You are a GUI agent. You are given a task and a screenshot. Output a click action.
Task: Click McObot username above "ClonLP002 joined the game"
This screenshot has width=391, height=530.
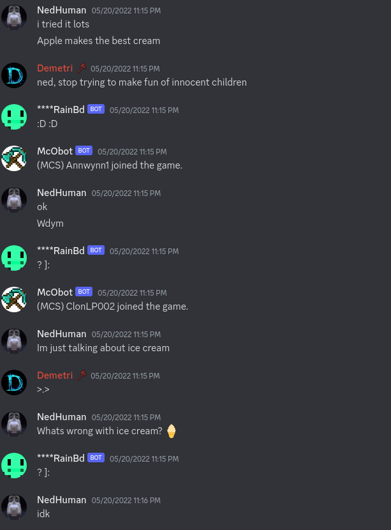pos(55,292)
